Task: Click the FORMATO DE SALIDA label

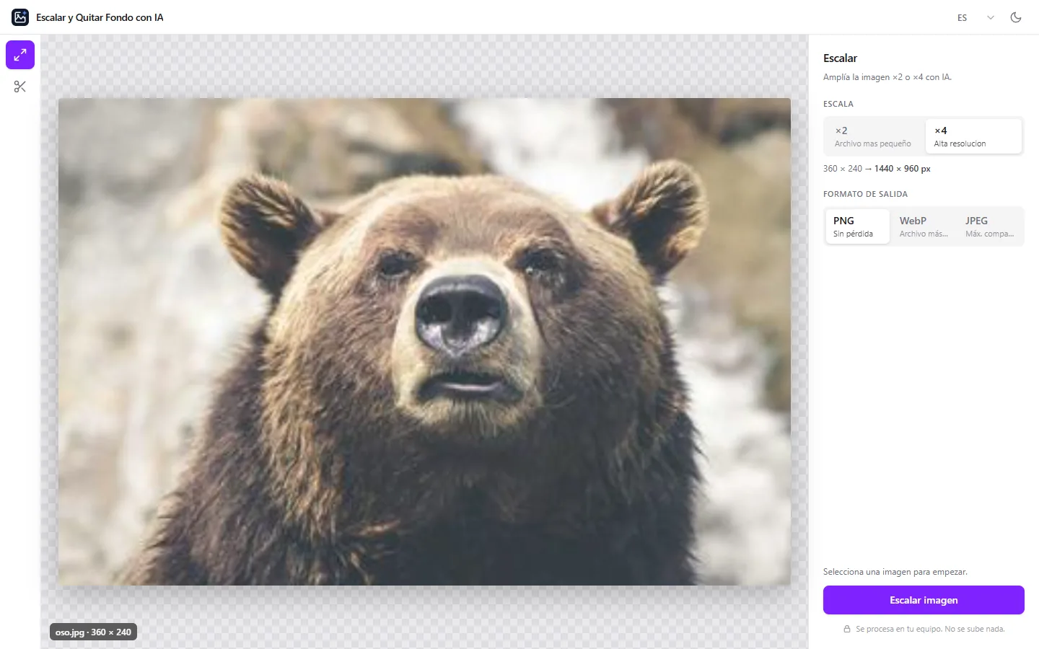Action: coord(865,194)
